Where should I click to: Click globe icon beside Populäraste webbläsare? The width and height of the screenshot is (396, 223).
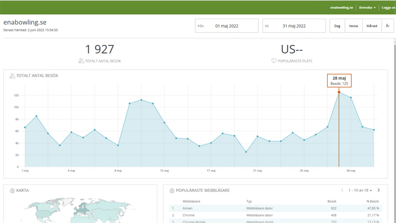pos(172,191)
